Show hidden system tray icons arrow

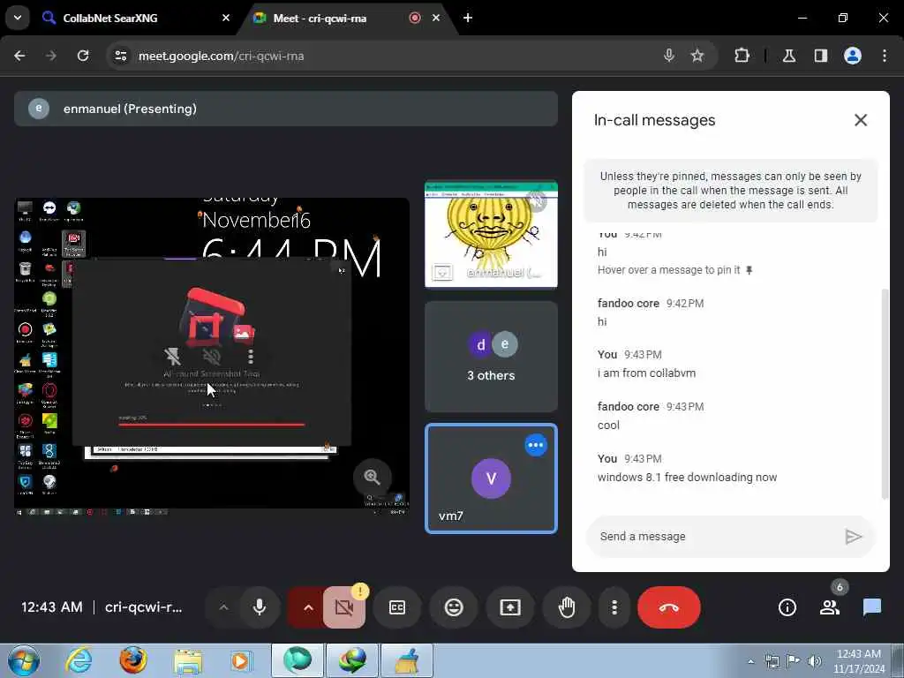[x=750, y=661]
